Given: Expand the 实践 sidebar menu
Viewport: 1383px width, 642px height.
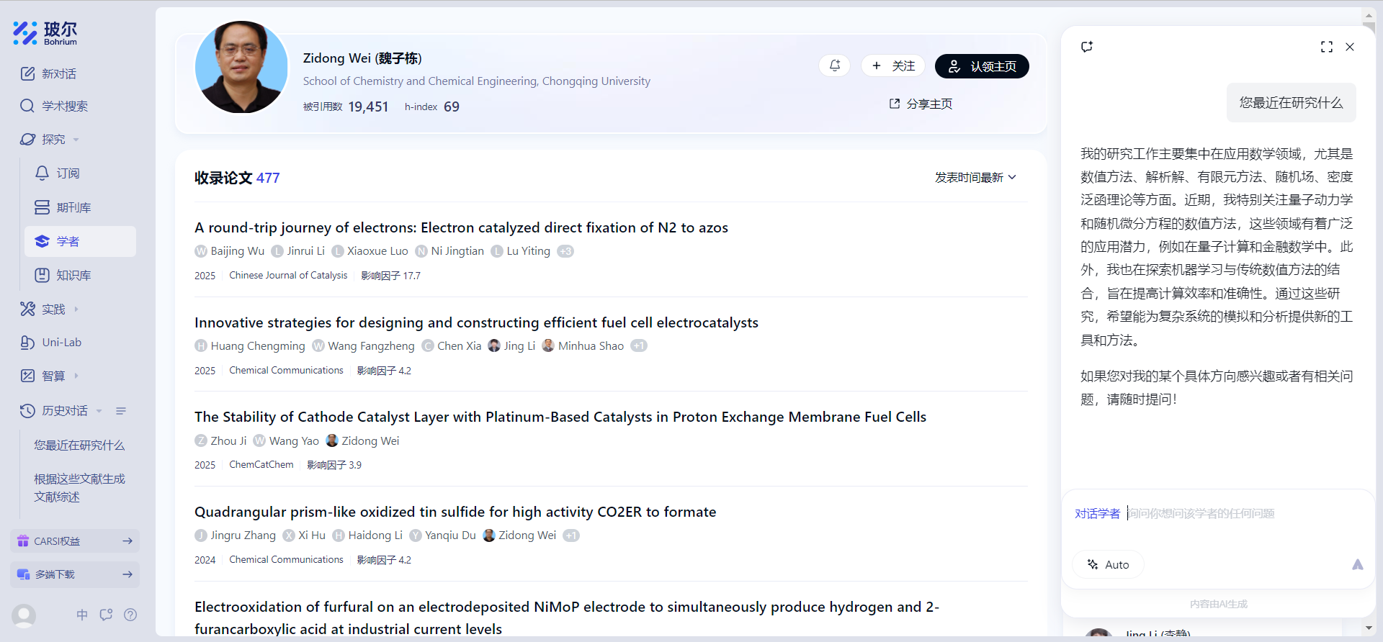Looking at the screenshot, I should coord(53,309).
